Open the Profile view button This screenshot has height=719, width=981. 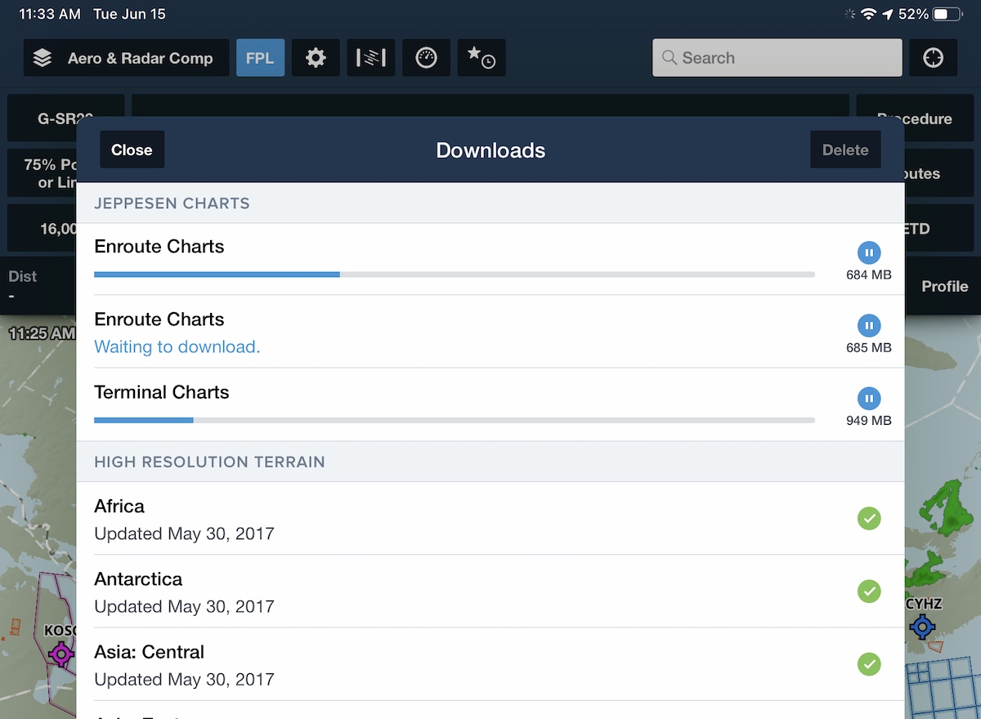pyautogui.click(x=944, y=286)
